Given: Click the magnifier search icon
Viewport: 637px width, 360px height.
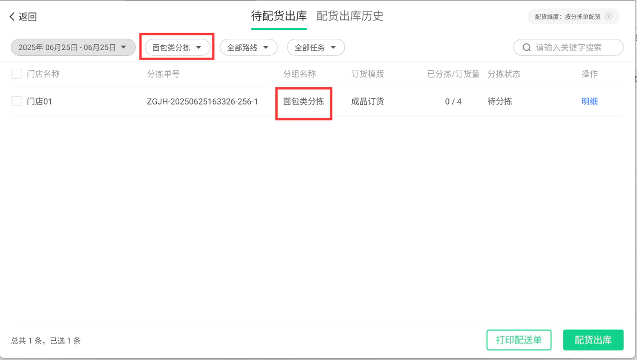Looking at the screenshot, I should [527, 47].
